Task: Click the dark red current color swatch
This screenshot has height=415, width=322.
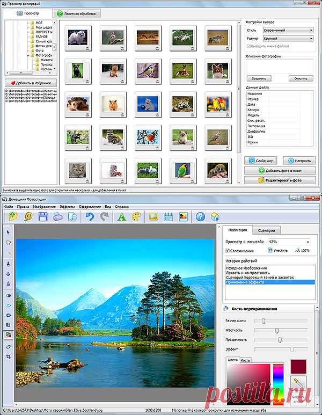Action: click(298, 367)
